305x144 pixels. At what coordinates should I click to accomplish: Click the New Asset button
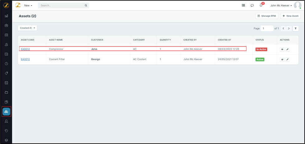point(290,16)
